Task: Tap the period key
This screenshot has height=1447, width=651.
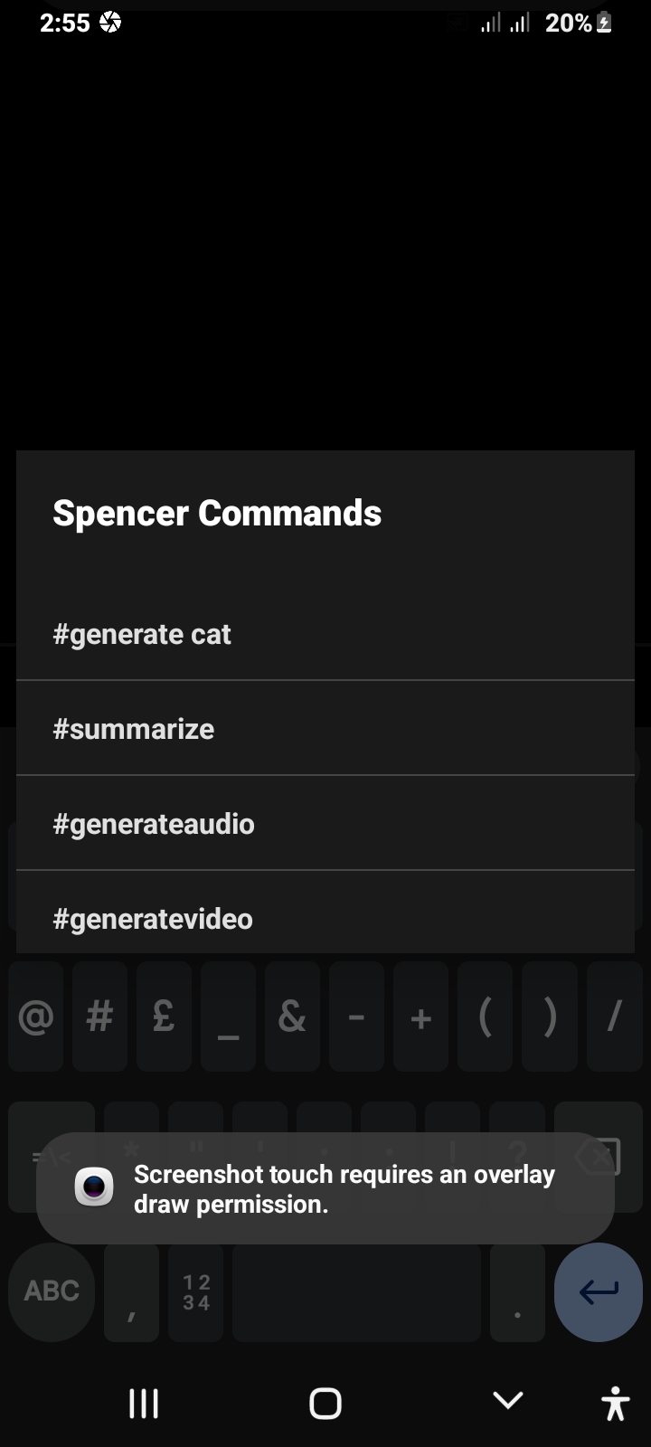Action: 517,1292
